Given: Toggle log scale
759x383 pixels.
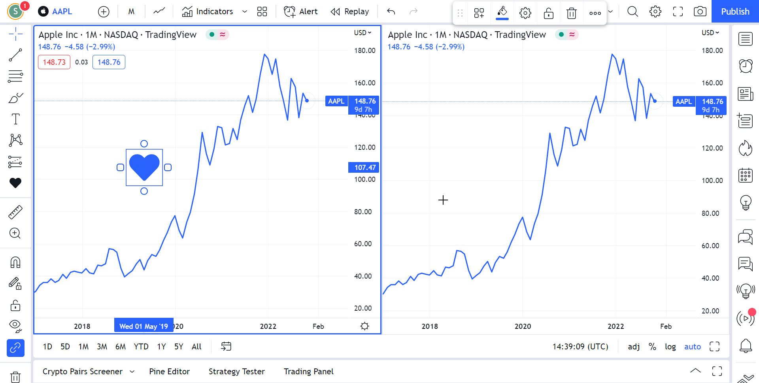Looking at the screenshot, I should tap(670, 347).
